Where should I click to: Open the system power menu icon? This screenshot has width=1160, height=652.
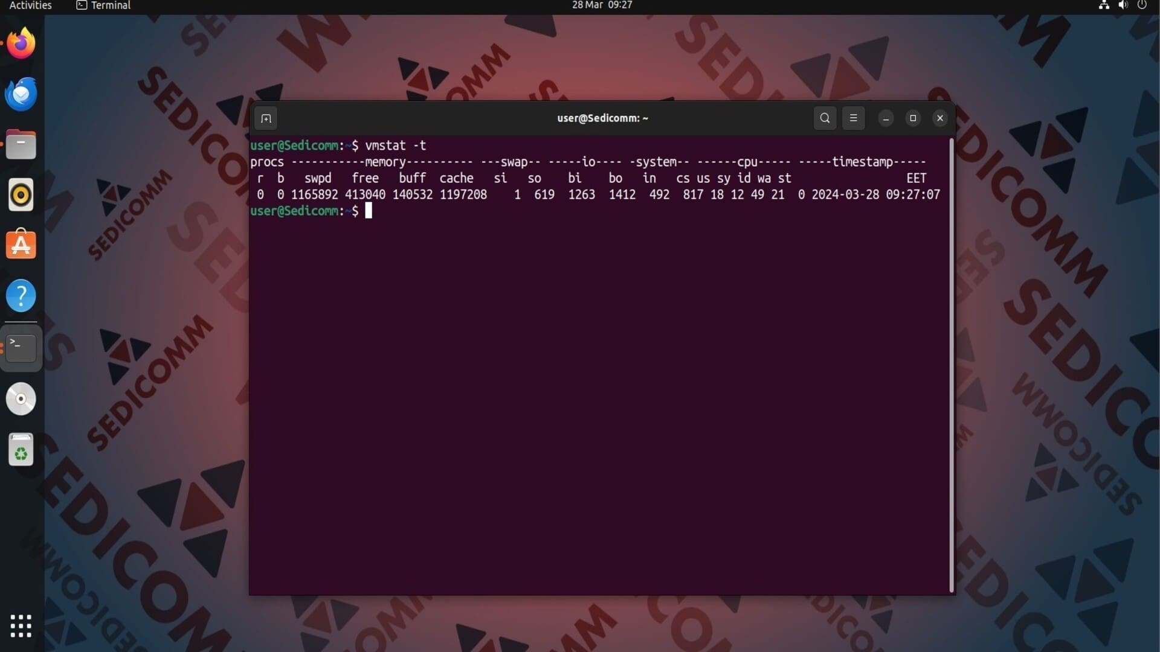click(1142, 5)
